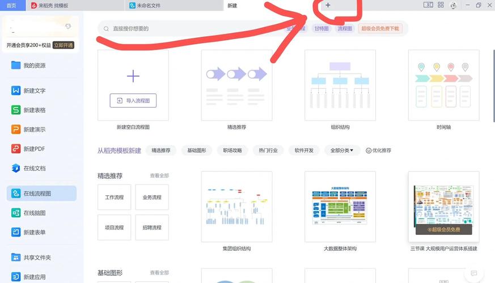Select 热门行业 category filter
Image resolution: width=495 pixels, height=283 pixels.
coord(268,151)
